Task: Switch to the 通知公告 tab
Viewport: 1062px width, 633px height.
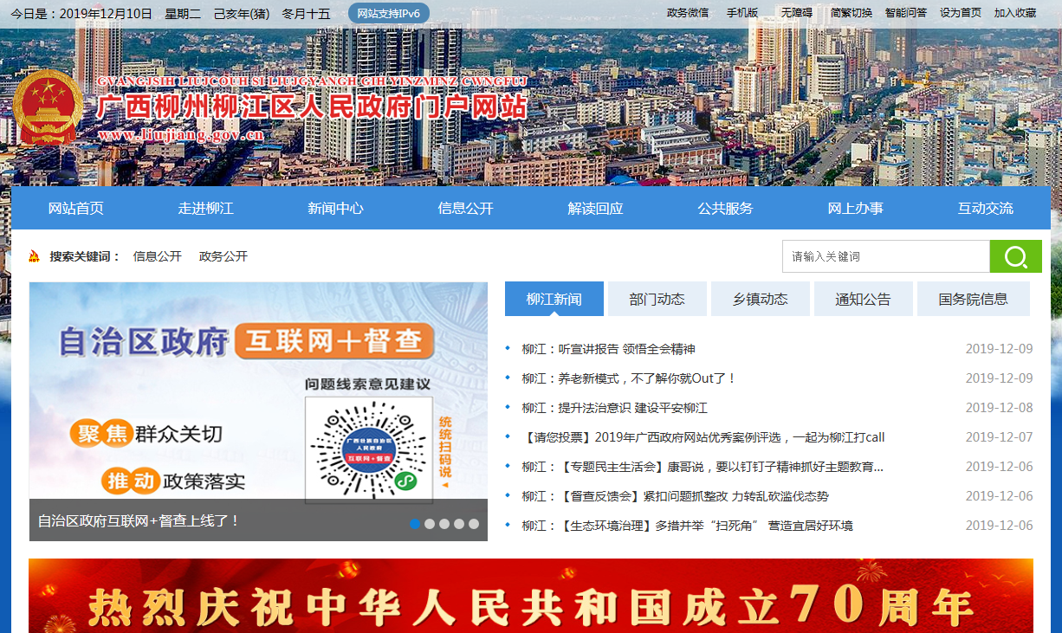Action: (863, 299)
